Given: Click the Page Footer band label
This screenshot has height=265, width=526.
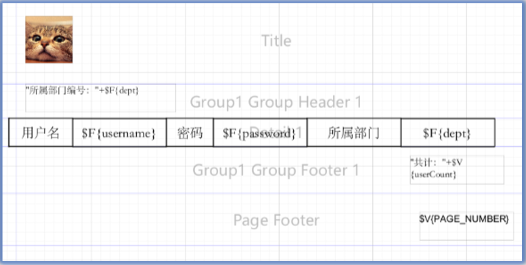Looking at the screenshot, I should [x=276, y=220].
